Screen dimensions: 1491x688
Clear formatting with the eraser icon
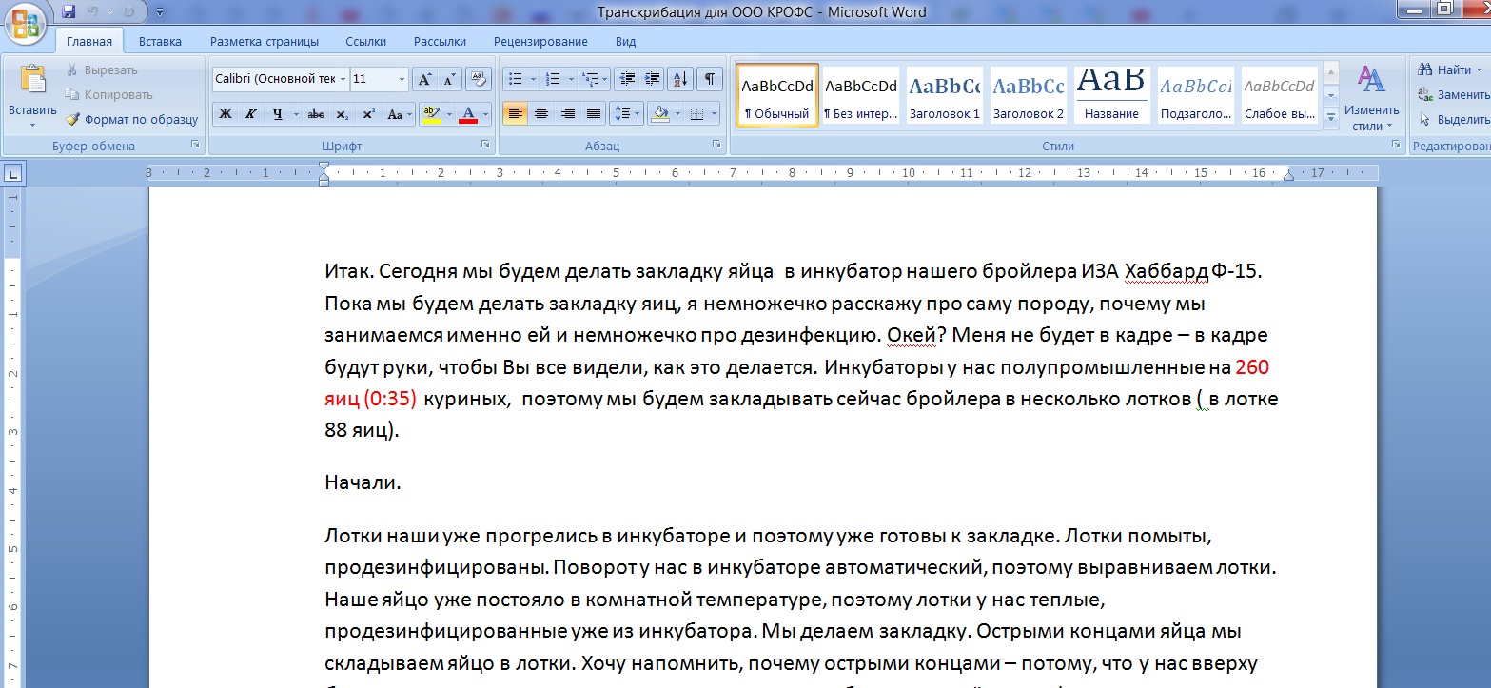[479, 79]
